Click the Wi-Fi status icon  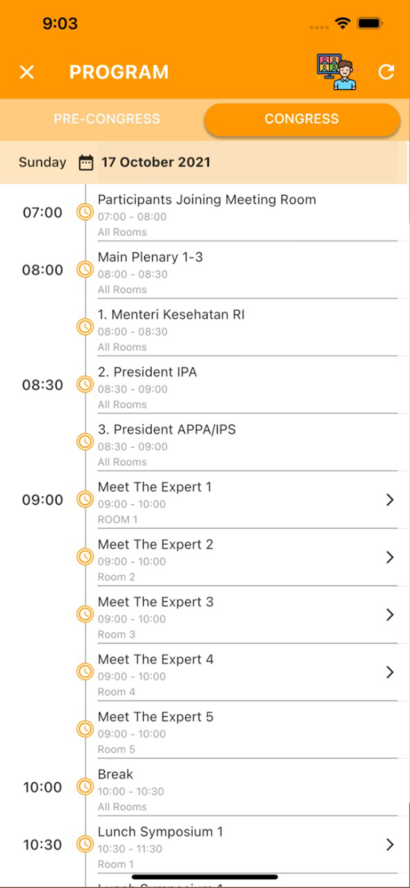point(342,23)
